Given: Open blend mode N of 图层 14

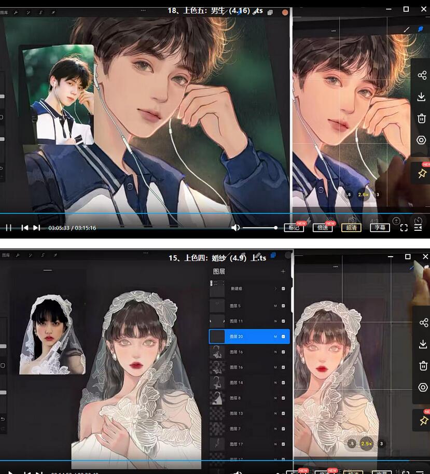Looking at the screenshot, I should 275,383.
